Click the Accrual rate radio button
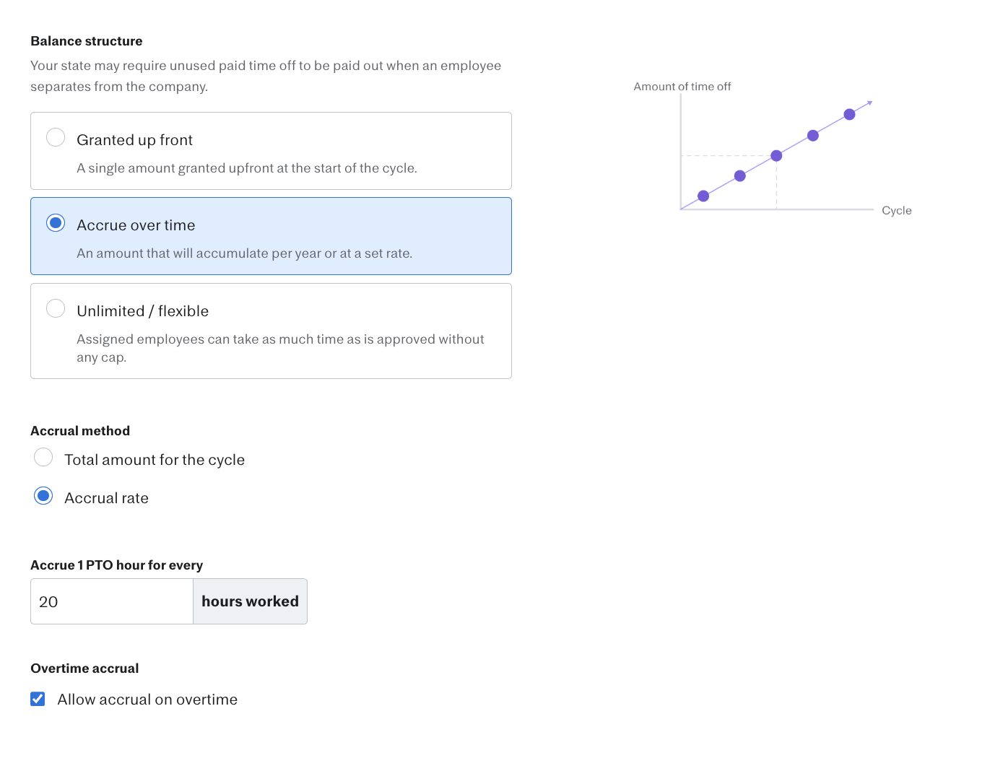 coord(43,496)
